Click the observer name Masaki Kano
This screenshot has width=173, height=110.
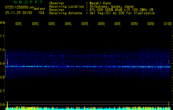coord(100,3)
